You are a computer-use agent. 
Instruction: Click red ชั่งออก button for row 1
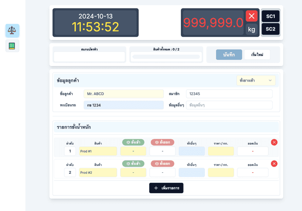162,142
